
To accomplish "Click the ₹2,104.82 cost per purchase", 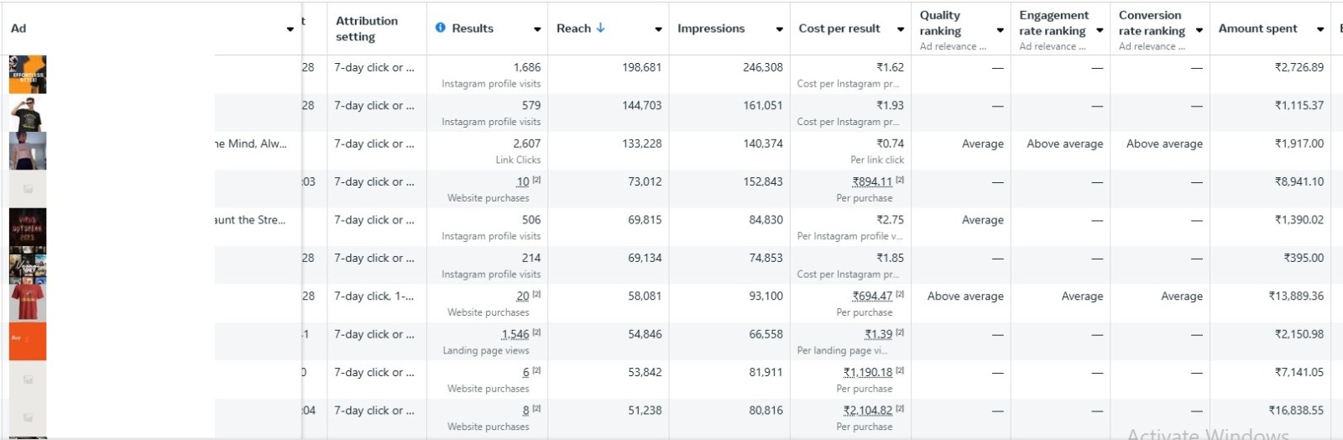I will [x=868, y=411].
